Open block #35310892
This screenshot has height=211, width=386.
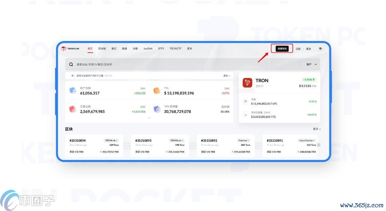click(209, 141)
